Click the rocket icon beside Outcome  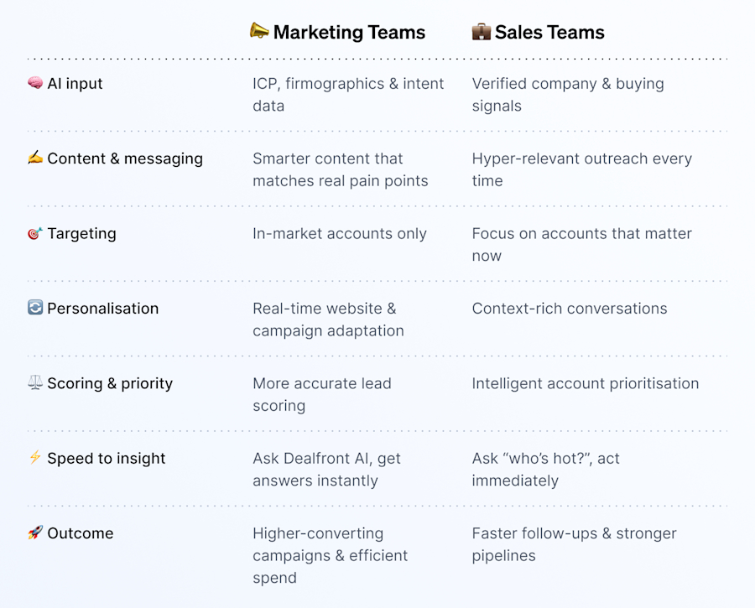35,533
